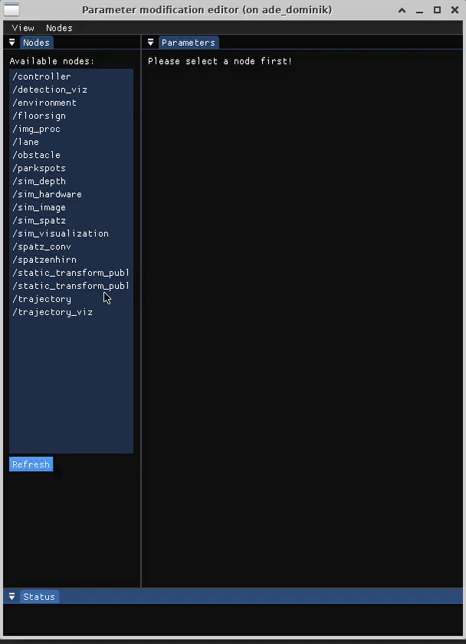Select the /sim_hardware node
This screenshot has height=644, width=466.
[x=47, y=194]
